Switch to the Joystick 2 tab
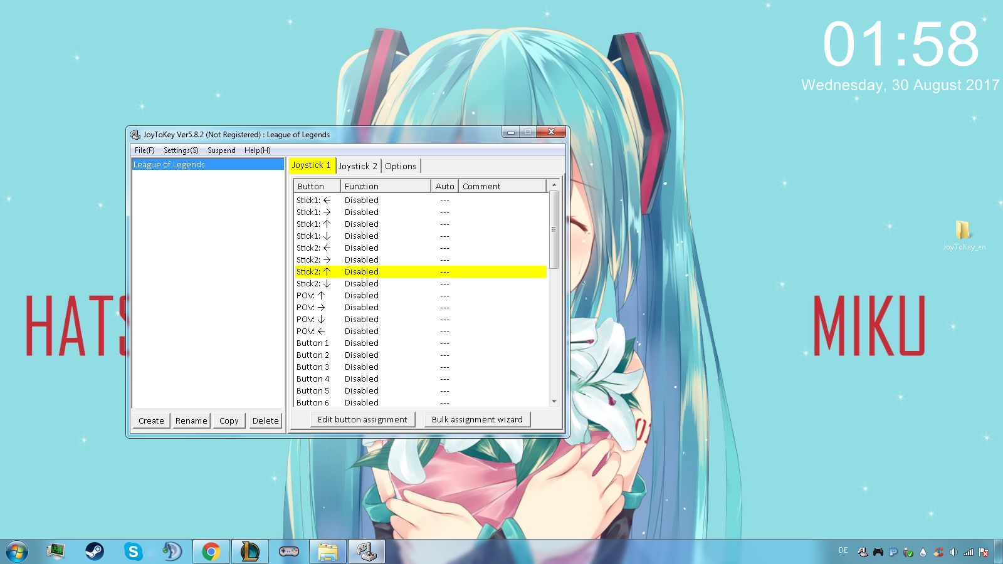Screen dimensions: 1003x564 tap(358, 166)
